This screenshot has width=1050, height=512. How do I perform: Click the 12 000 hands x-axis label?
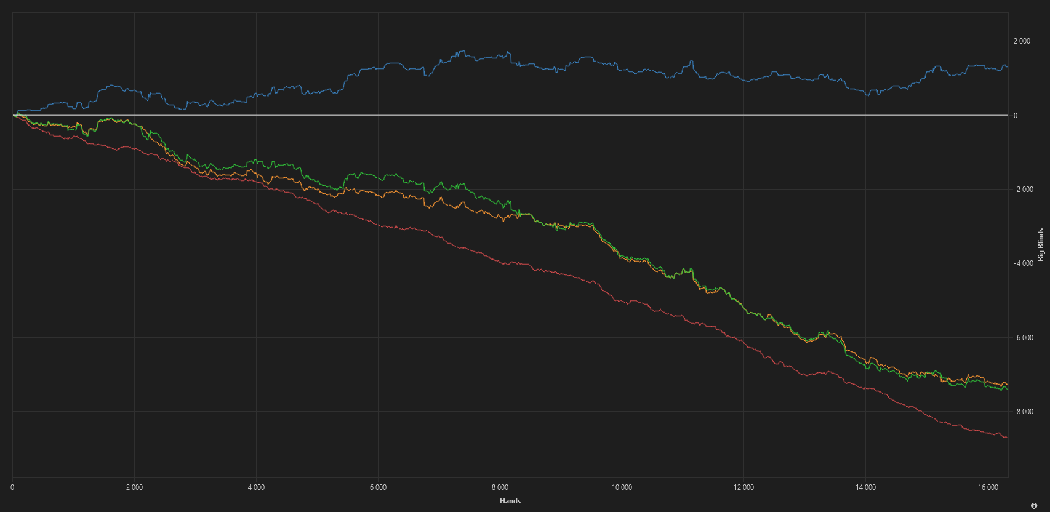click(743, 487)
